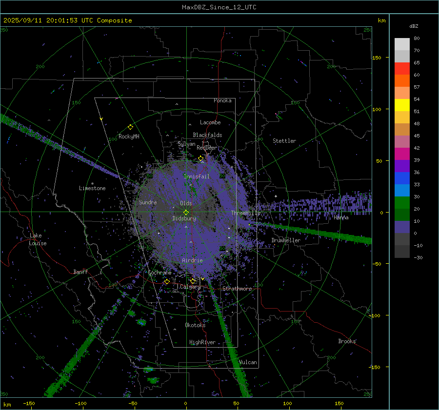Click the Lacombe town label
439x410 pixels.
point(210,122)
